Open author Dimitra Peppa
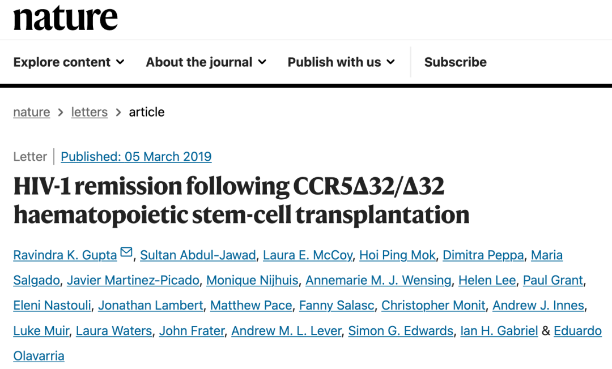The width and height of the screenshot is (612, 369). (483, 255)
